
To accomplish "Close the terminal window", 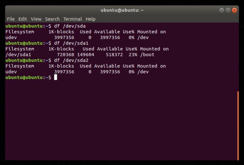I will [x=234, y=10].
